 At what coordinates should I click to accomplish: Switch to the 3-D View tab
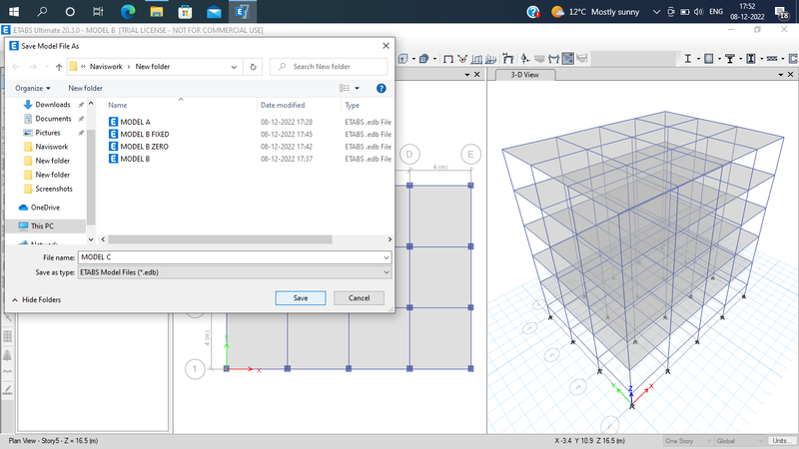point(524,75)
